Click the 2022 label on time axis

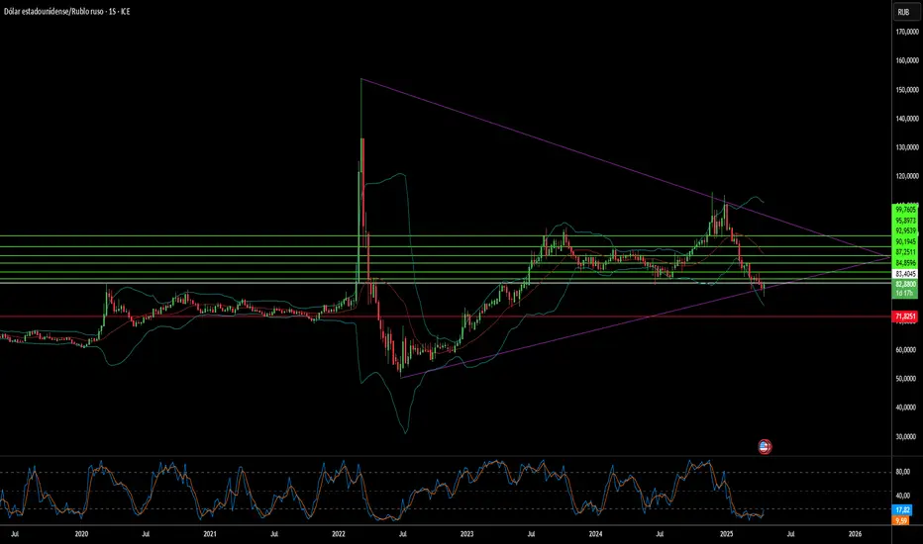[x=339, y=534]
